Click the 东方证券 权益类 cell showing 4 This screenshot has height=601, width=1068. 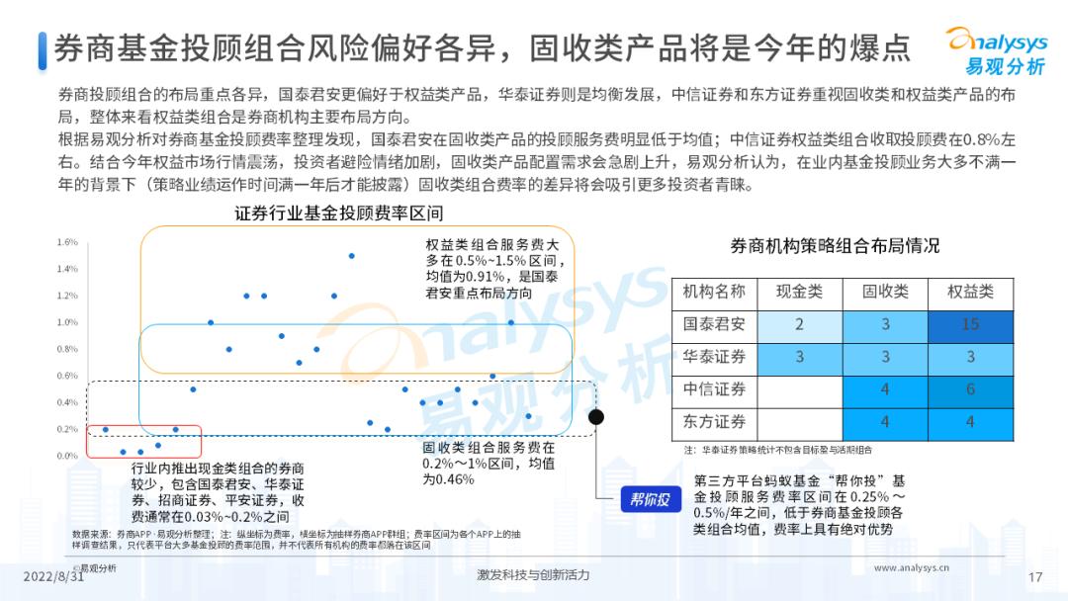(x=971, y=423)
